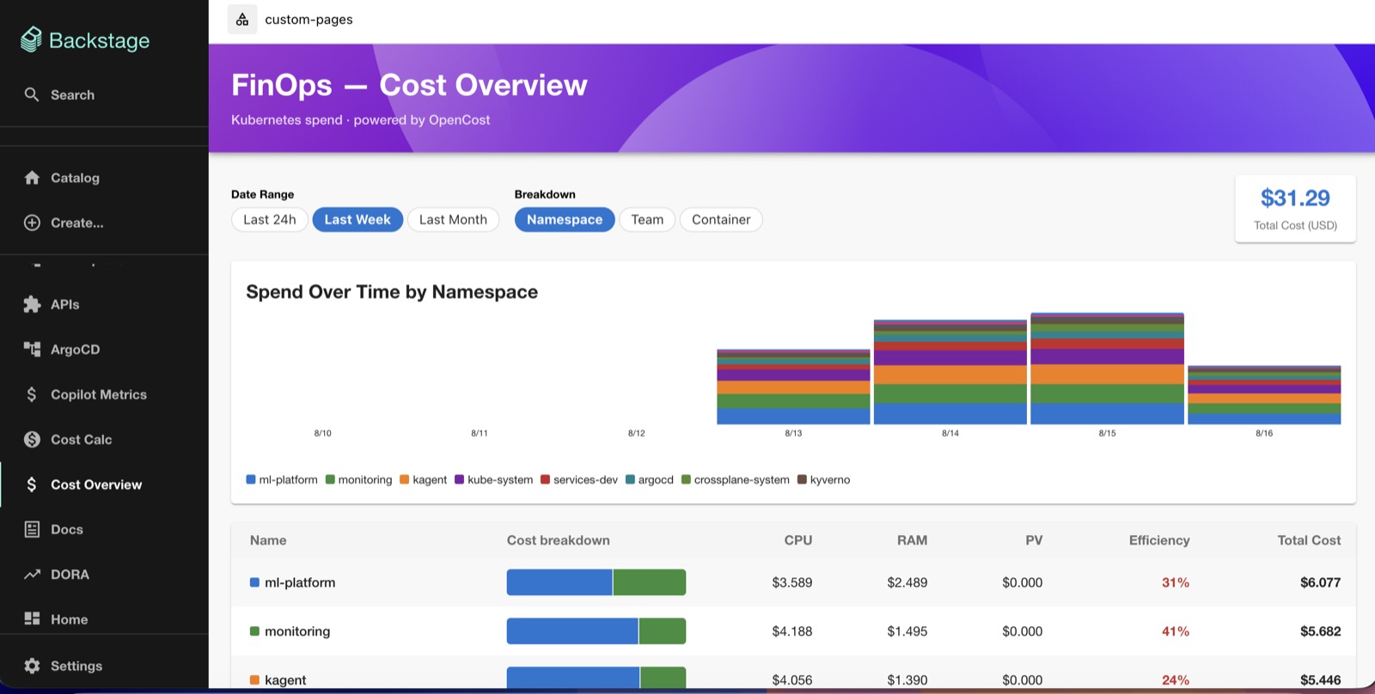This screenshot has height=694, width=1375.
Task: Click the 8/15 stacked bar
Action: coord(1107,368)
